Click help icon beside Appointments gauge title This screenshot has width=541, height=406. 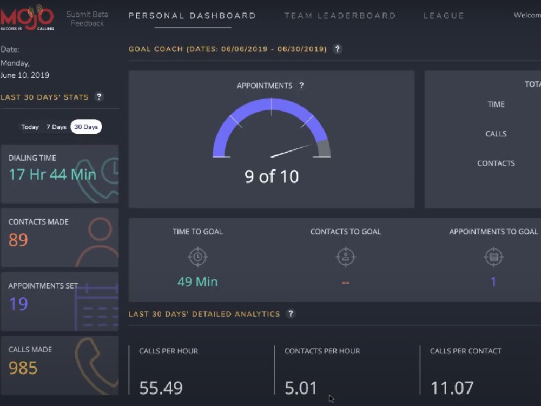point(301,86)
